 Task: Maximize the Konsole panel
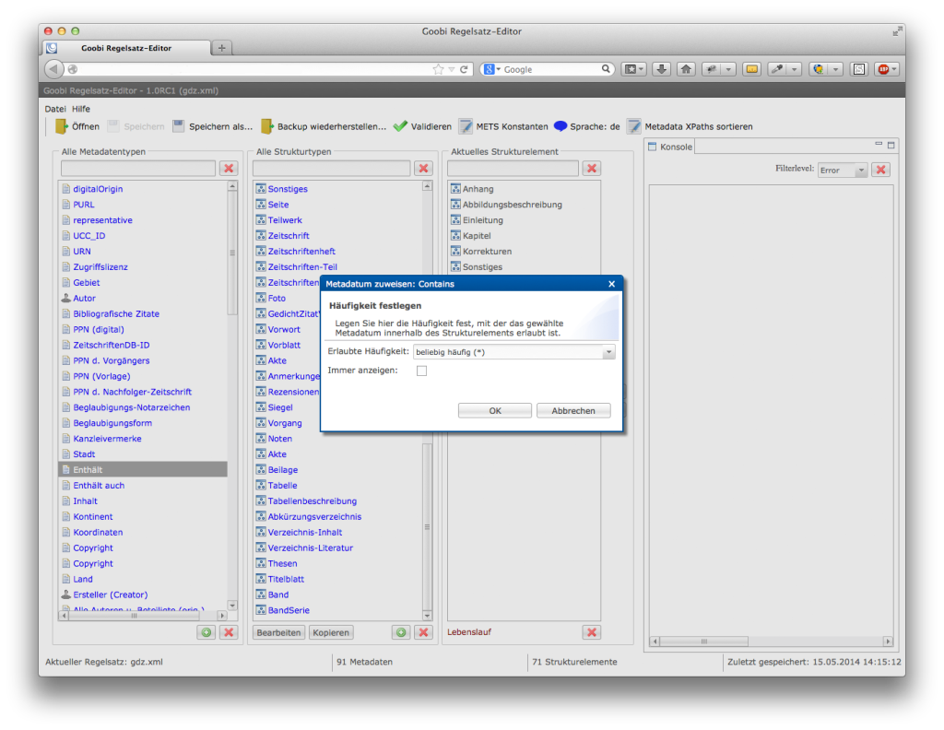(891, 145)
